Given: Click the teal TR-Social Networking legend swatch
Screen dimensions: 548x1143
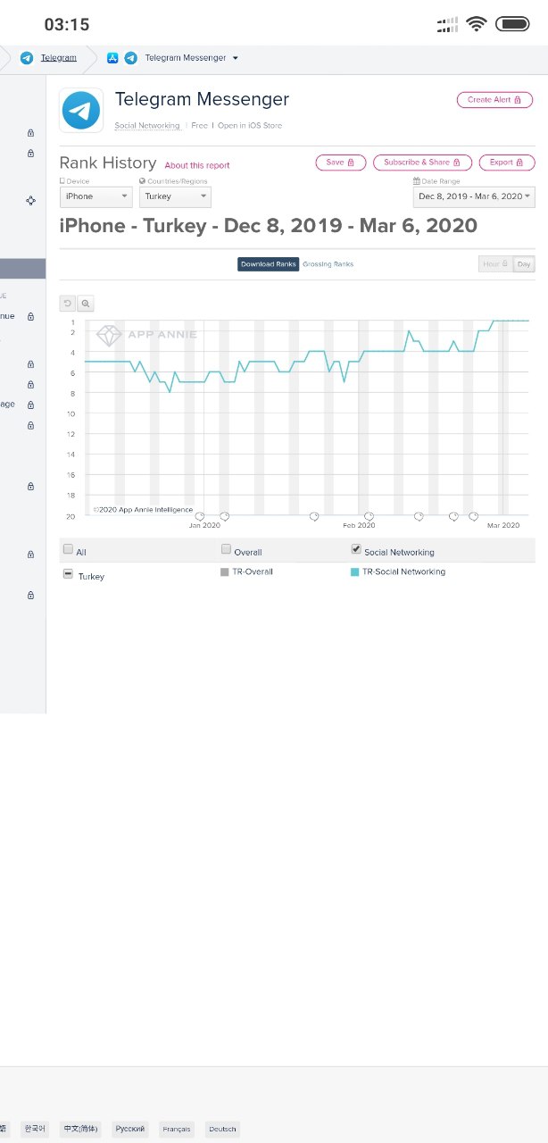Looking at the screenshot, I should coord(355,571).
